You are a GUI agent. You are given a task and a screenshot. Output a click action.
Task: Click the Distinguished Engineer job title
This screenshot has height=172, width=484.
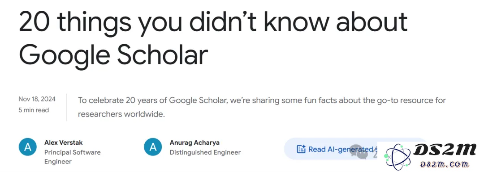[x=205, y=152]
